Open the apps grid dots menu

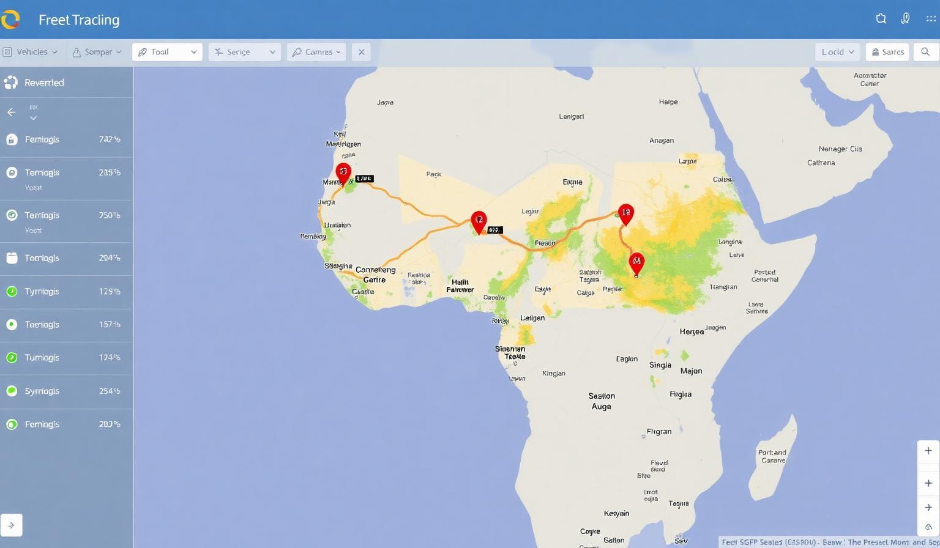click(x=931, y=18)
